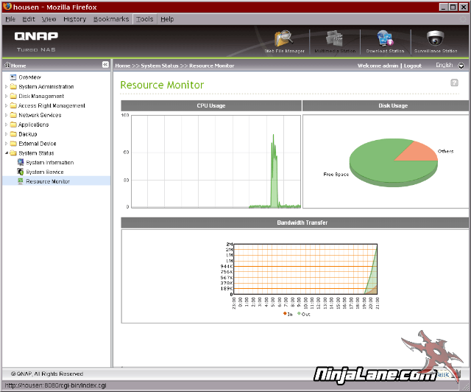Image resolution: width=471 pixels, height=392 pixels.
Task: Click the help question mark icon
Action: [454, 83]
